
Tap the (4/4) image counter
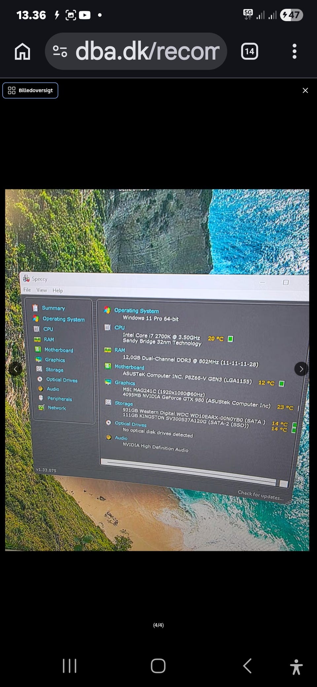click(x=158, y=625)
